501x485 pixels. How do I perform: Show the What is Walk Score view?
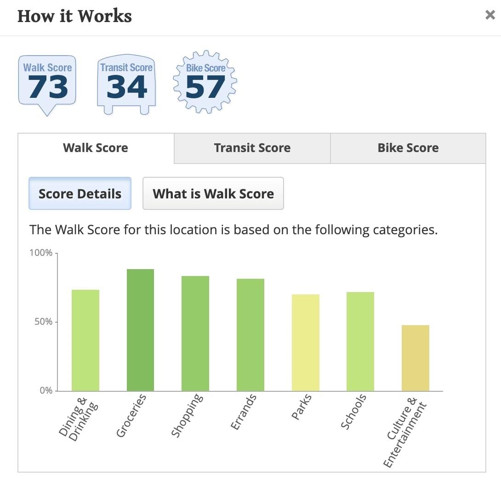(x=213, y=193)
